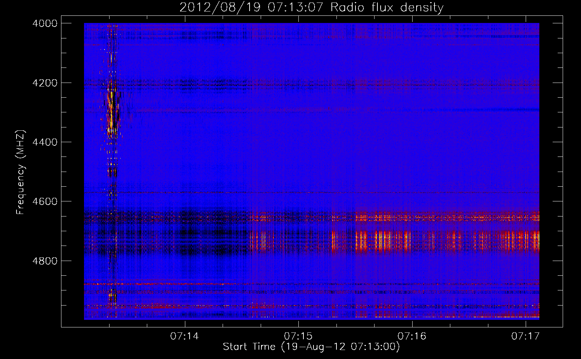Image resolution: width=581 pixels, height=359 pixels.
Task: Click the 4800 frequency axis label
Action: (x=45, y=261)
